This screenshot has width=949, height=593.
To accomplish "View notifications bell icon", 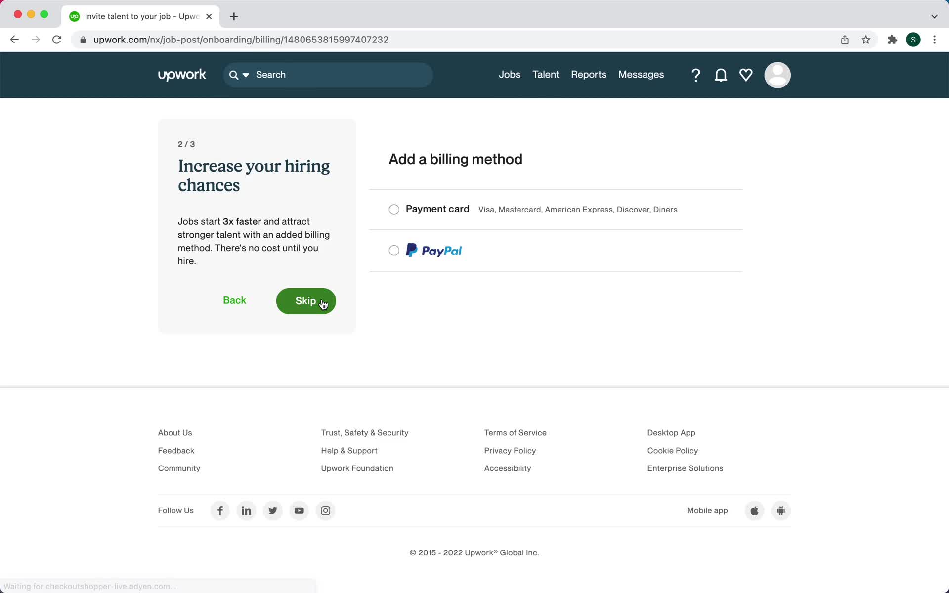I will pyautogui.click(x=721, y=75).
